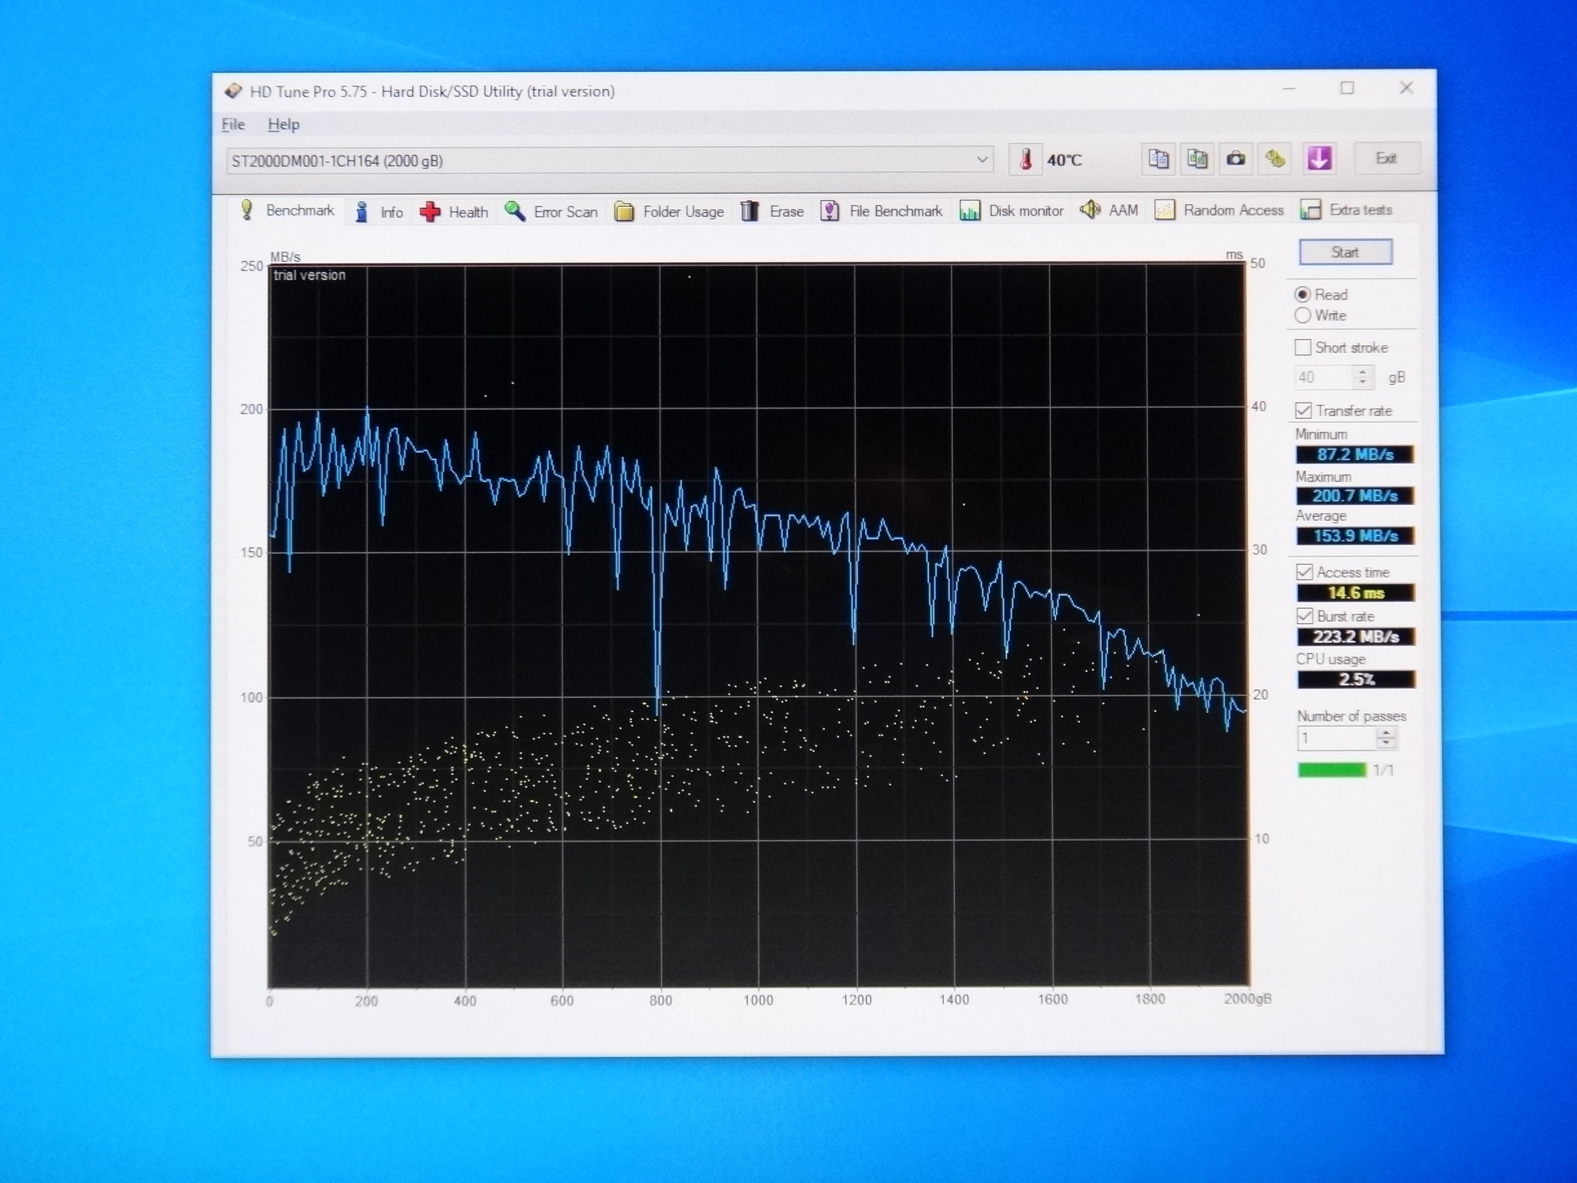
Task: Close the HD Tune Pro window
Action: [1406, 87]
